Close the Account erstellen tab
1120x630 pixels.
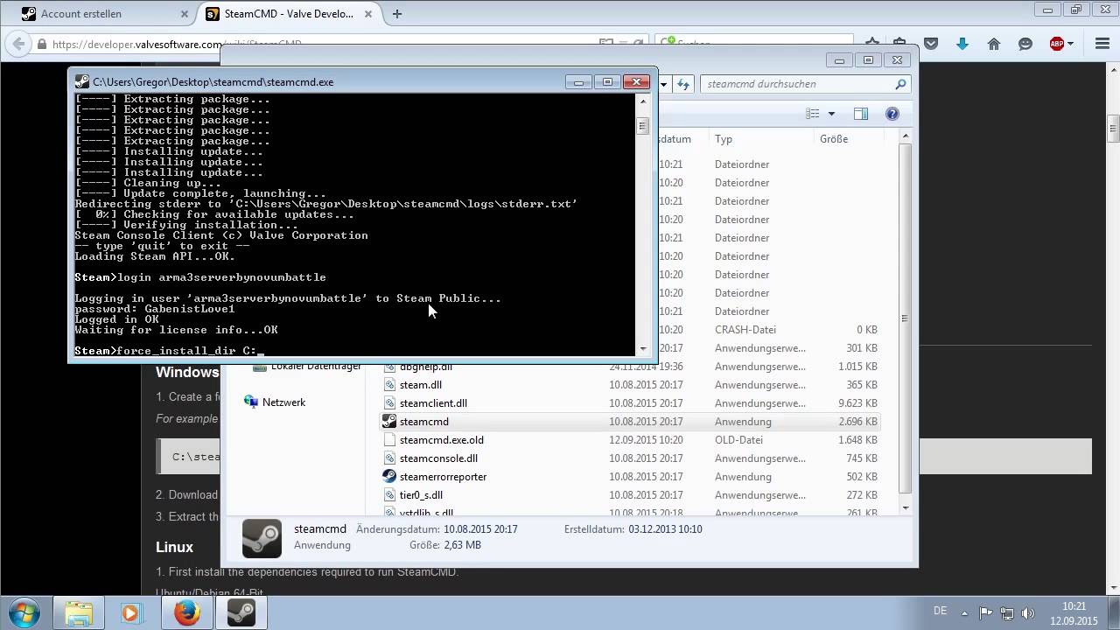tap(184, 14)
